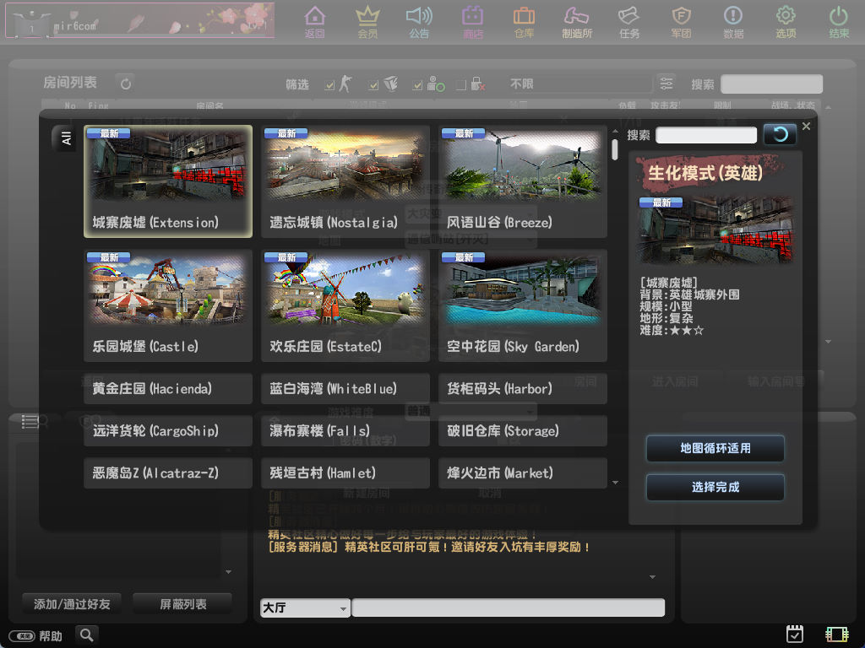
Task: Open the calendar check icon
Action: point(794,634)
